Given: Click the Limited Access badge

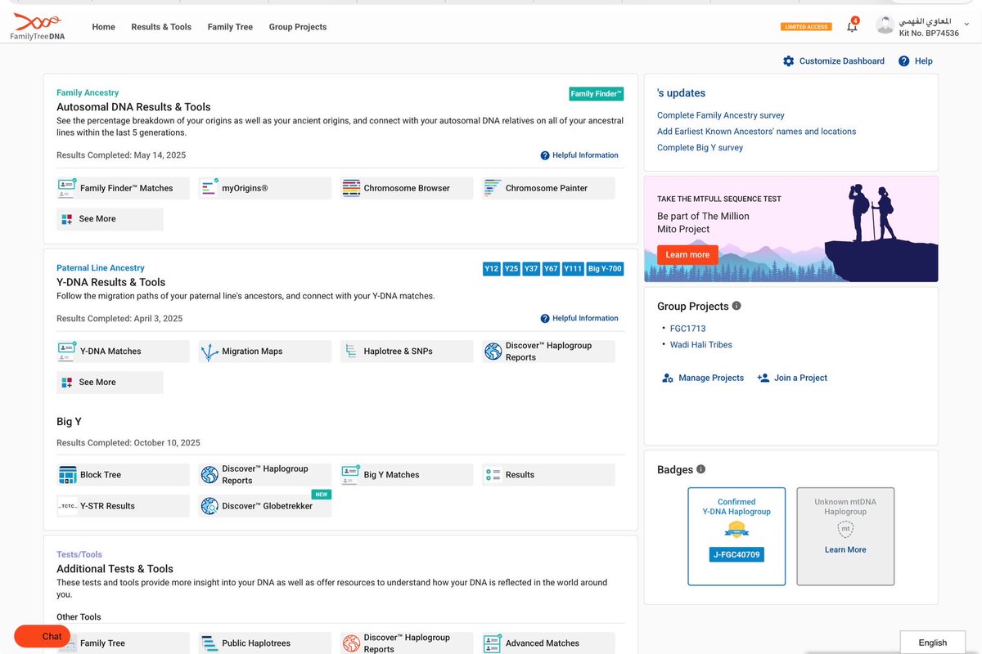Looking at the screenshot, I should pos(807,27).
